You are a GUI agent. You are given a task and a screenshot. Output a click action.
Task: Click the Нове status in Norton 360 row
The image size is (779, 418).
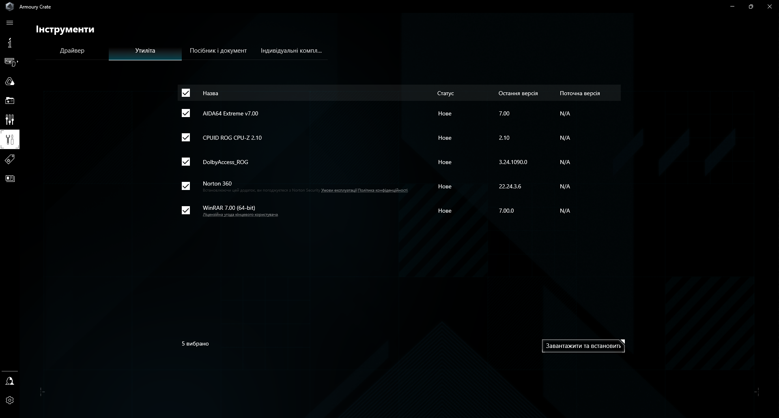point(445,186)
